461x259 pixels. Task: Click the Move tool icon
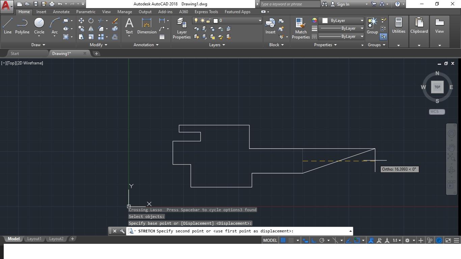(81, 21)
